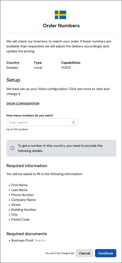Open the SHOW CONFIGURATION link
The image size is (122, 263).
[23, 103]
